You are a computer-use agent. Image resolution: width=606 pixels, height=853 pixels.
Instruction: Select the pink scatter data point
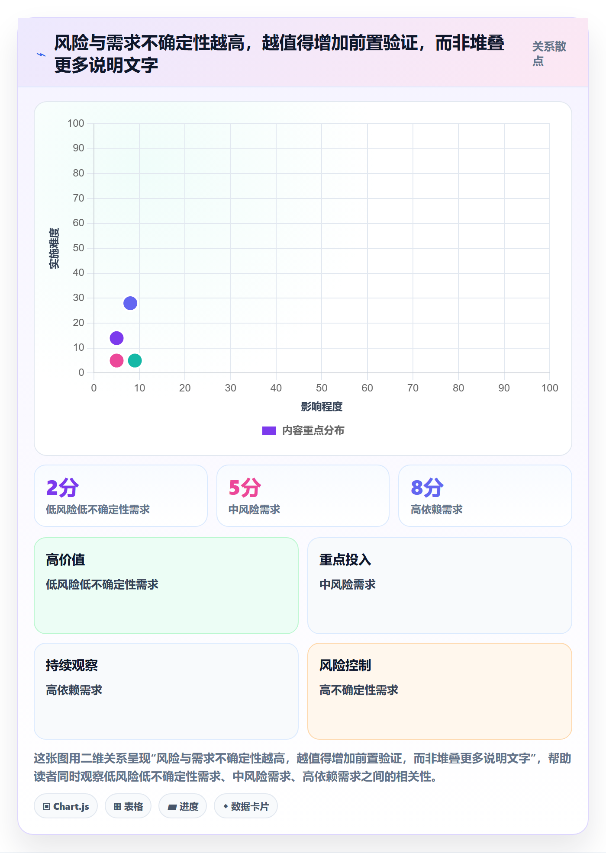click(116, 360)
